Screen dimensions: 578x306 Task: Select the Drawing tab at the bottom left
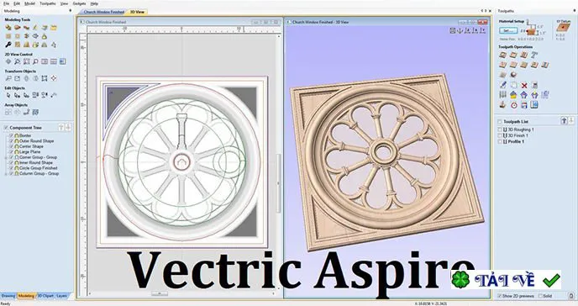click(8, 296)
